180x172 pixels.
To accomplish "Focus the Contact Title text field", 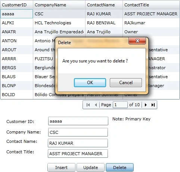I will [78, 154].
